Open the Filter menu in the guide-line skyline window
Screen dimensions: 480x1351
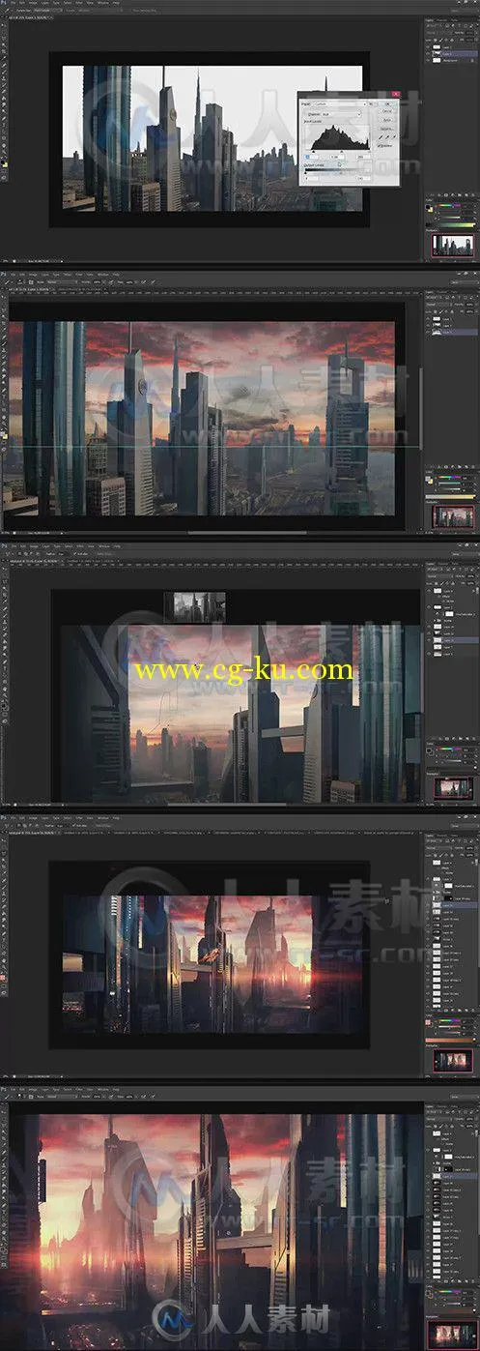click(78, 276)
